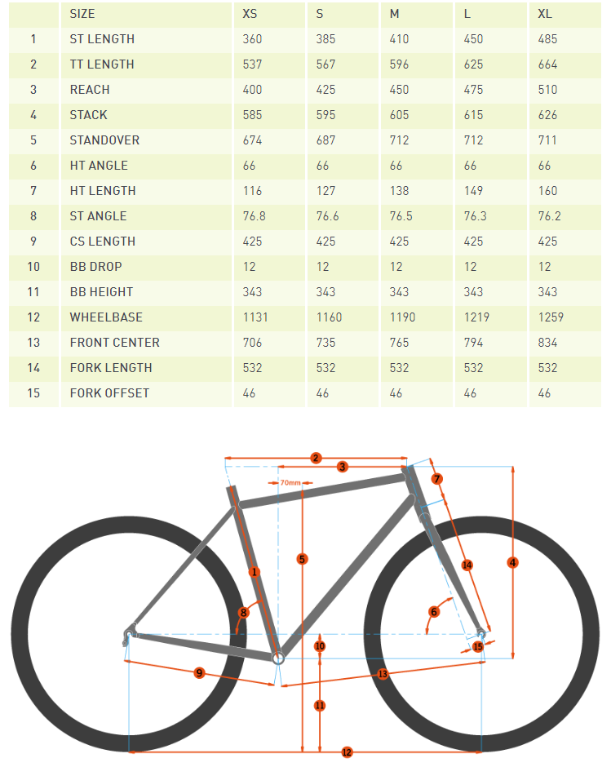Click marker 13 for front center
This screenshot has width=611, height=767.
click(x=383, y=673)
